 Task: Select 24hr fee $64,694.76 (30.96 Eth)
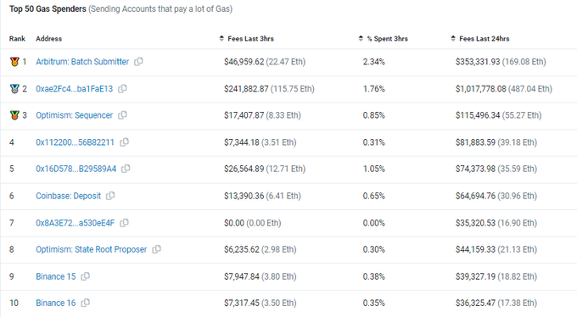pyautogui.click(x=496, y=196)
